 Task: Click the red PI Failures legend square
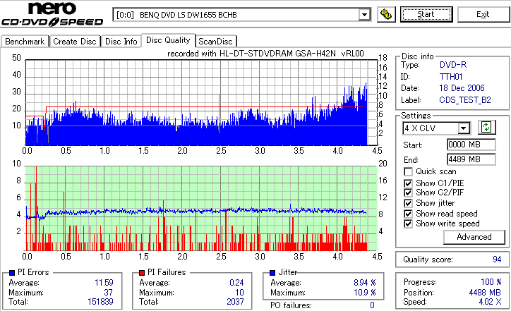(x=142, y=273)
